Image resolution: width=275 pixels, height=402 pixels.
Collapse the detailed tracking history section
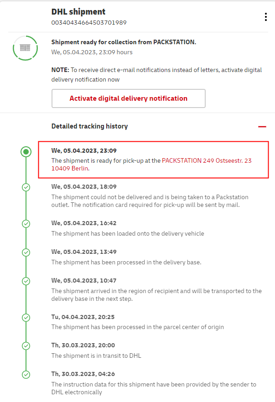(x=262, y=126)
